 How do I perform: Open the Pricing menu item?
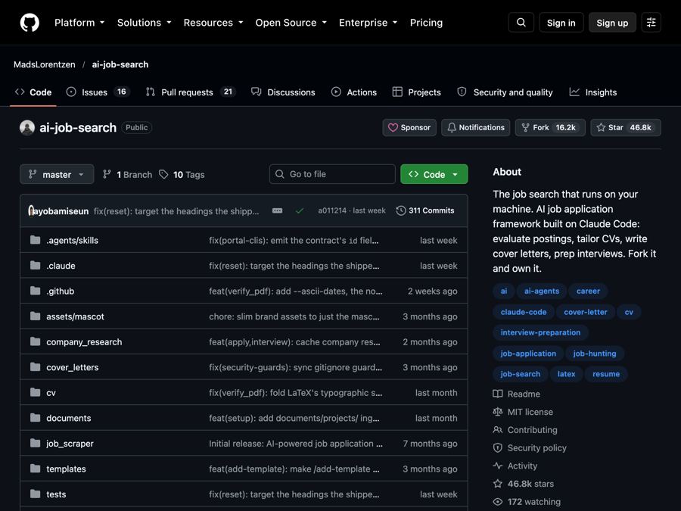[427, 23]
